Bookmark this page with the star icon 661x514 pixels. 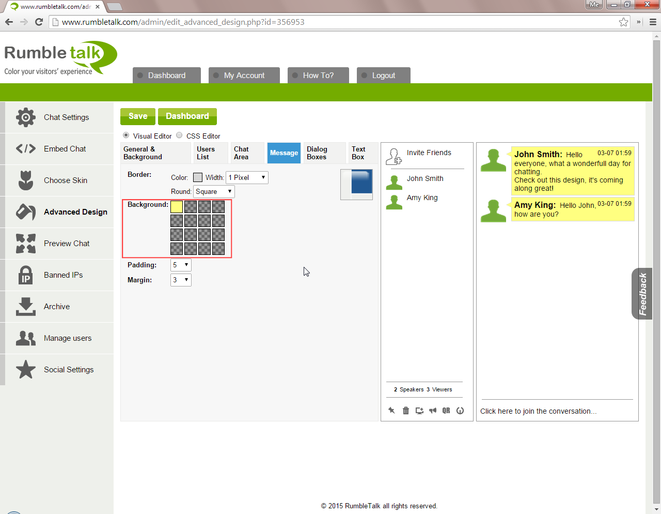coord(624,22)
